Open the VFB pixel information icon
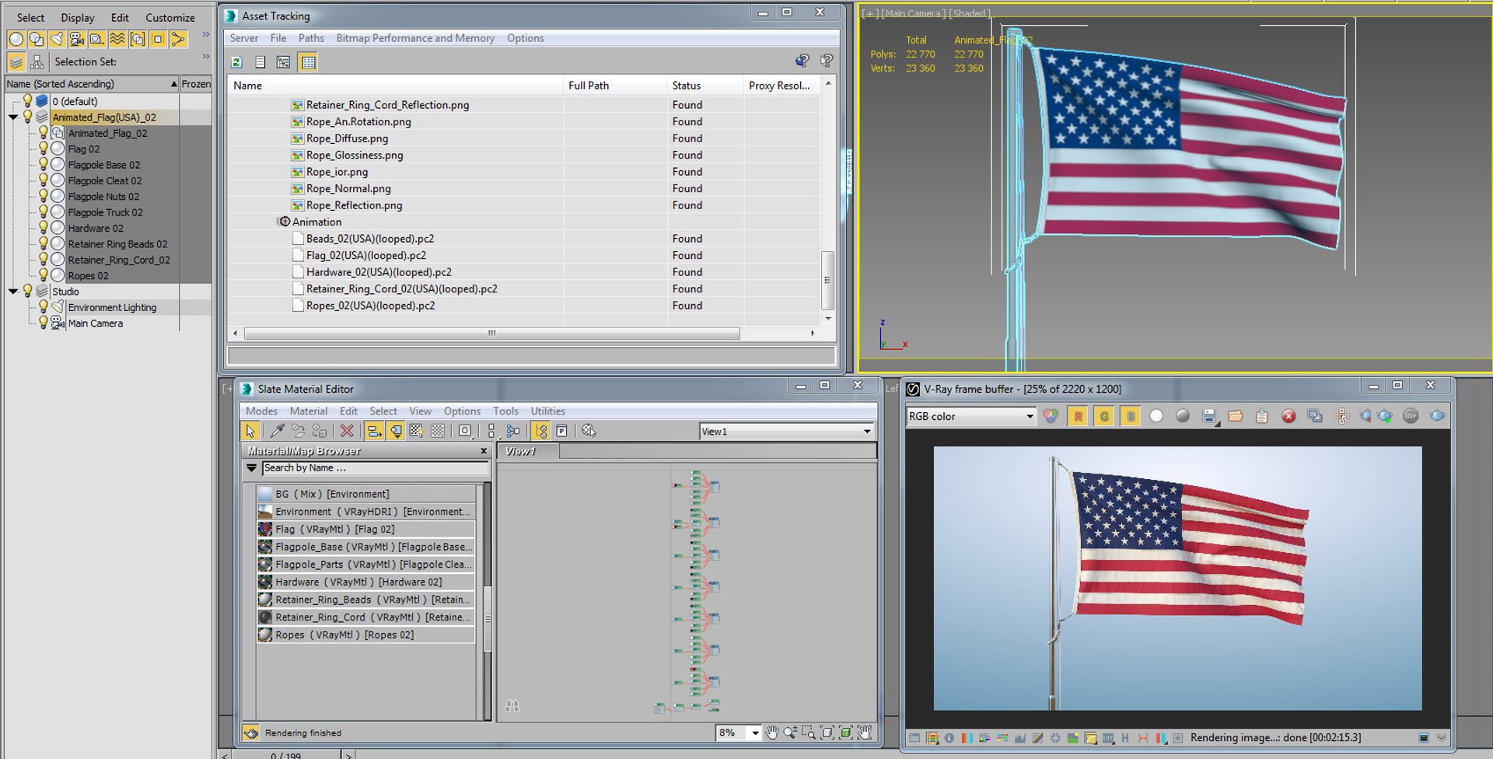The image size is (1493, 759). (x=949, y=738)
